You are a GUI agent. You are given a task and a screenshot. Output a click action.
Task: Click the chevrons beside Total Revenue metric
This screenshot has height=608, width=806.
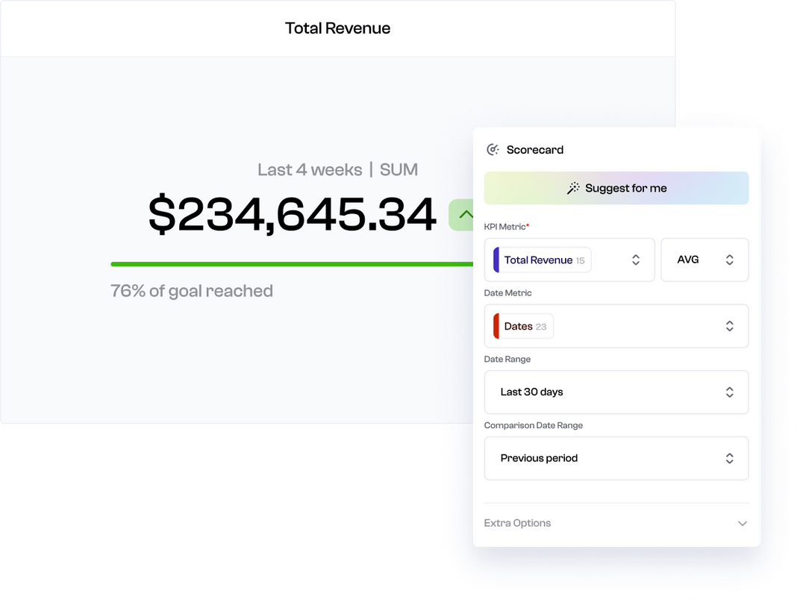[x=636, y=260]
